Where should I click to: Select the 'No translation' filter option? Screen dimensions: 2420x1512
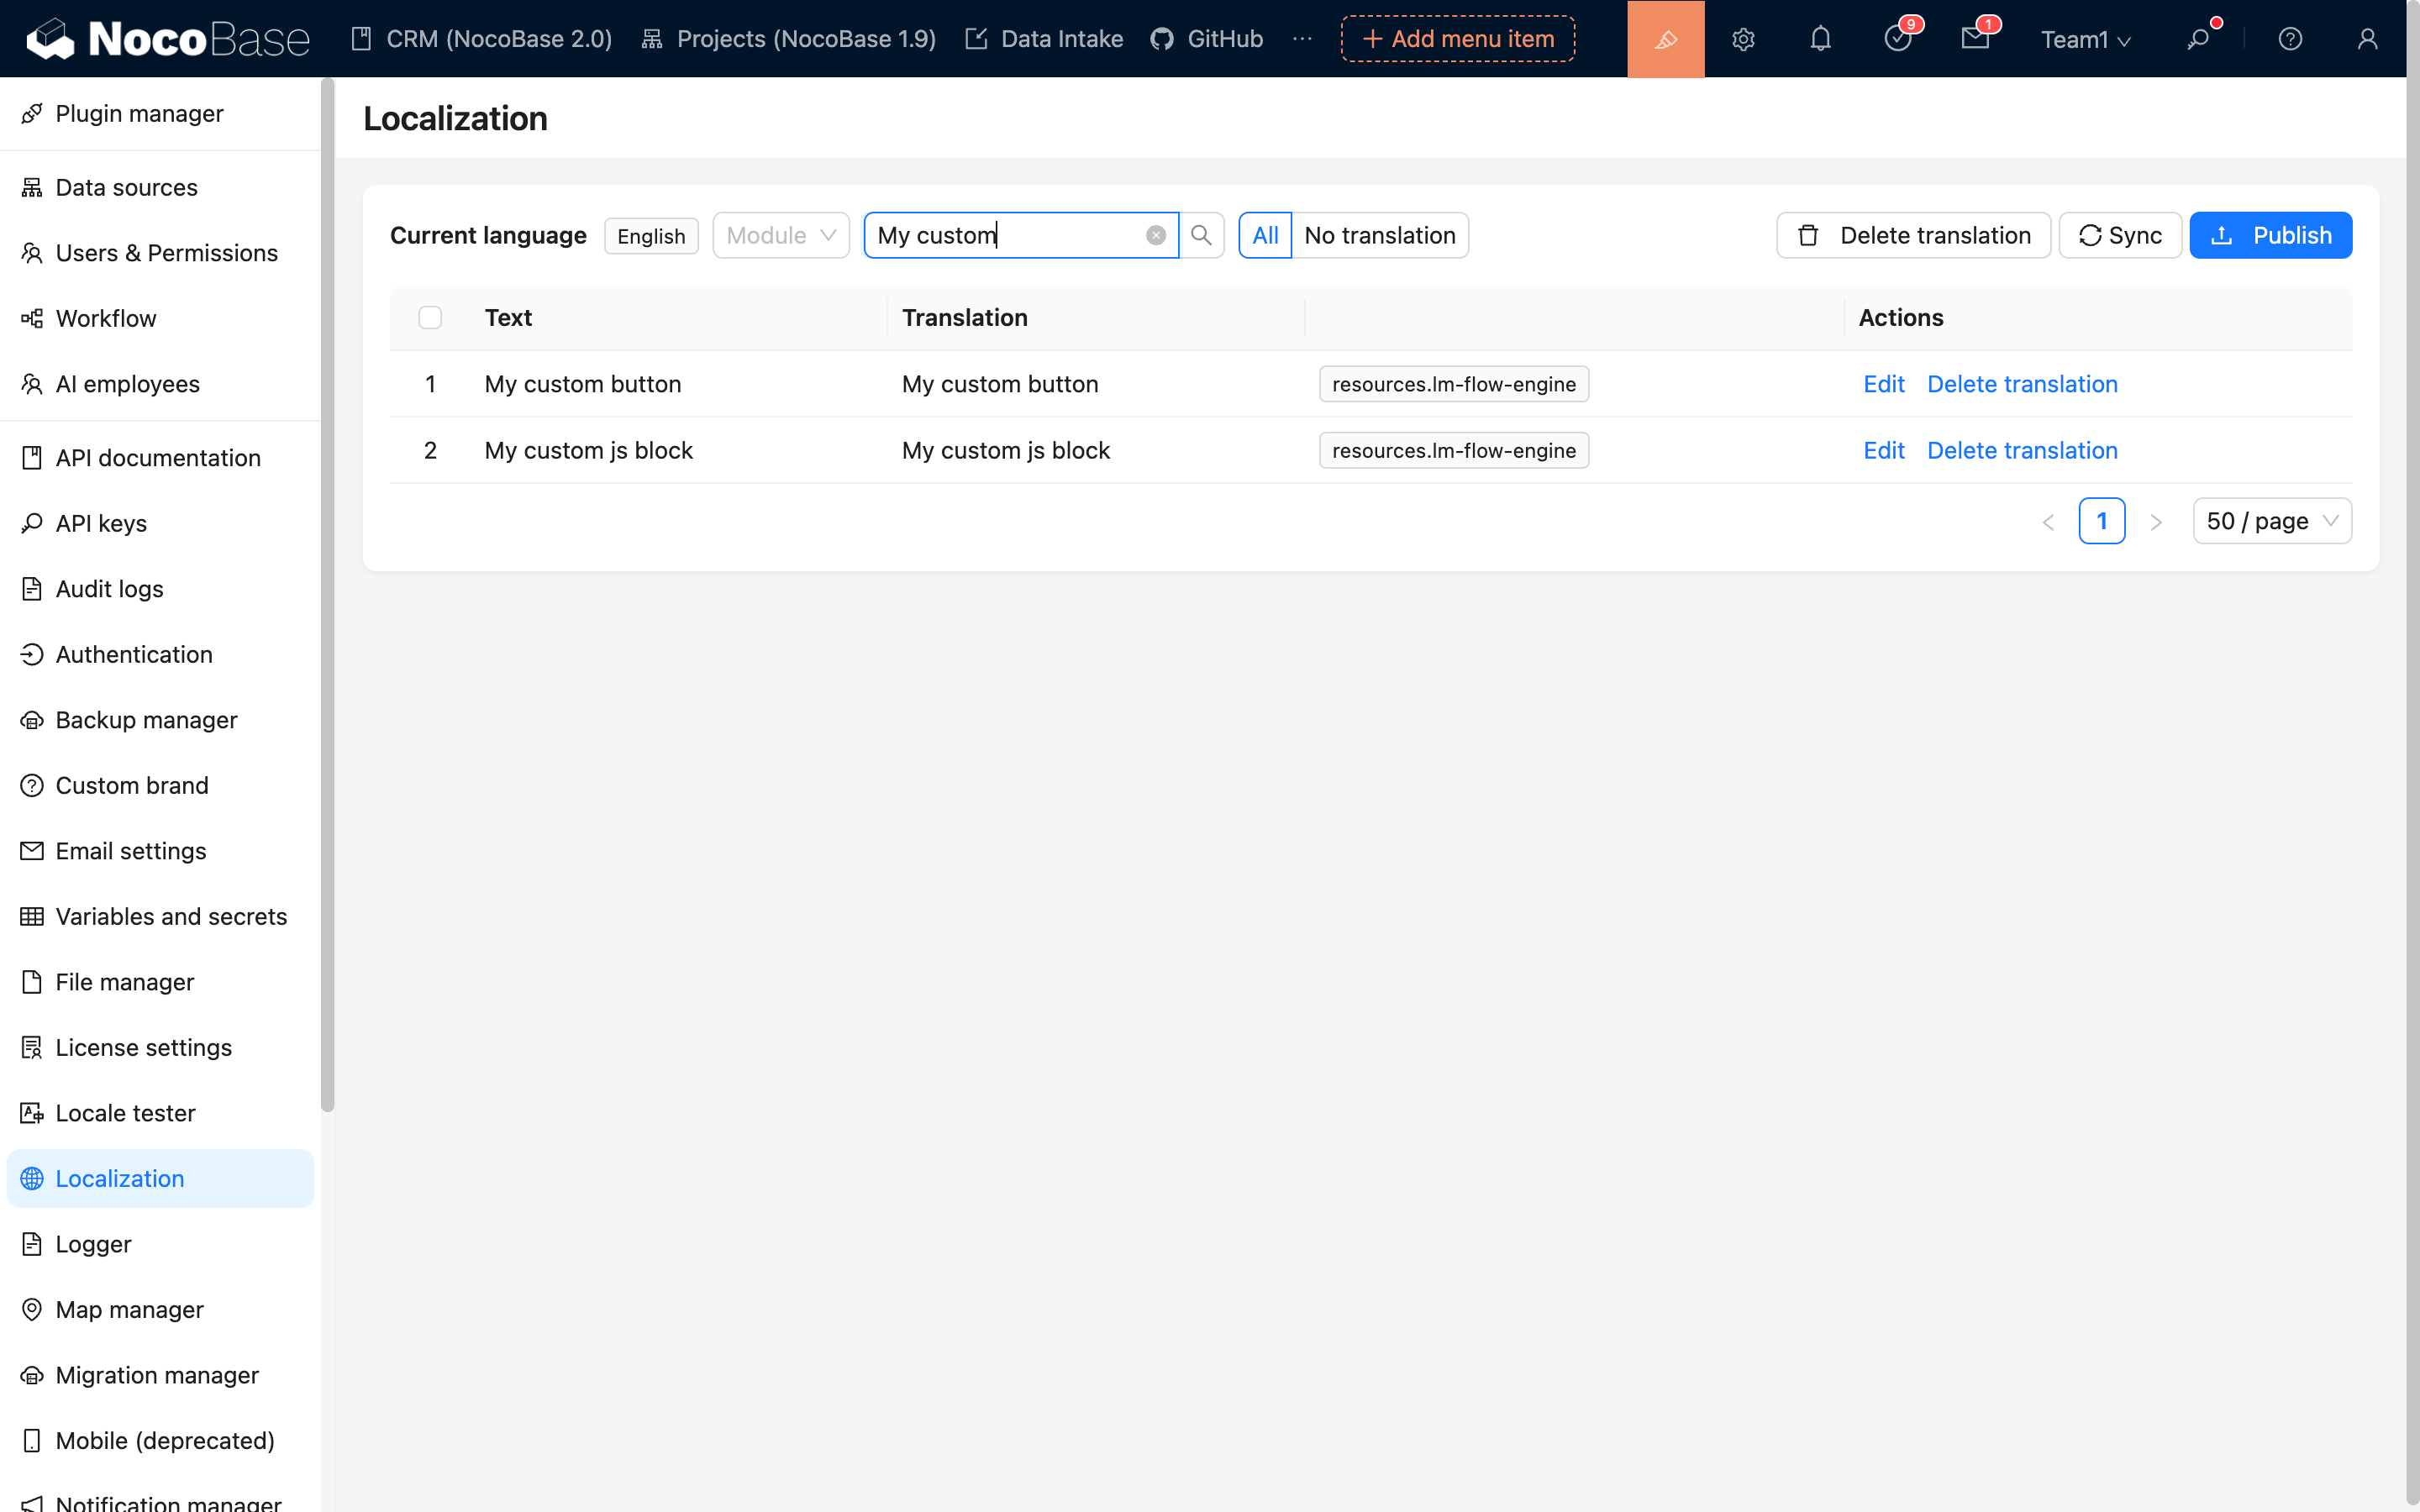tap(1379, 235)
